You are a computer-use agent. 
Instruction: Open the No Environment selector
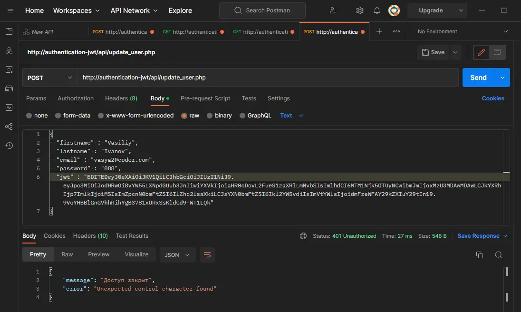pyautogui.click(x=462, y=31)
